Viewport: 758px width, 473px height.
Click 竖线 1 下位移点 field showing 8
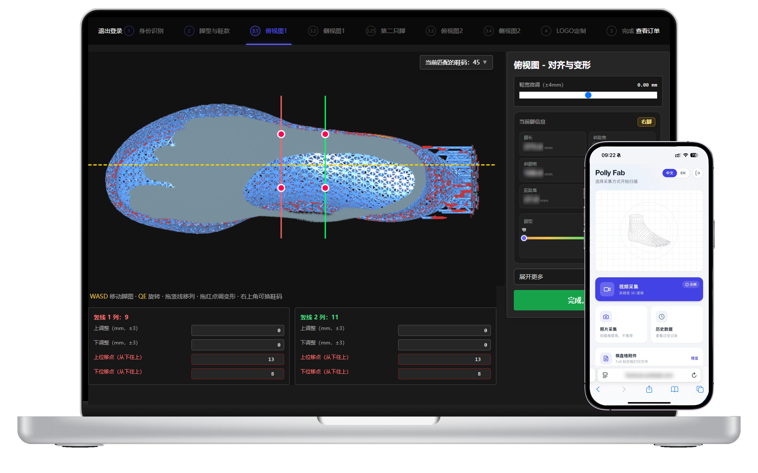tap(238, 374)
